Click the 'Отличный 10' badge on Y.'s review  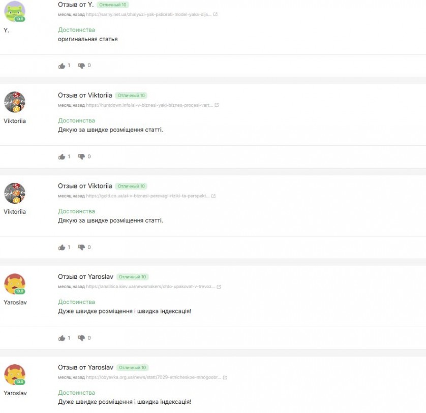pos(113,5)
